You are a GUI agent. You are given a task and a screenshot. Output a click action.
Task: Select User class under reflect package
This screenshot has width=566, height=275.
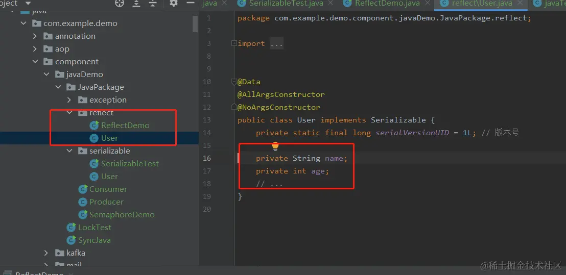(109, 138)
